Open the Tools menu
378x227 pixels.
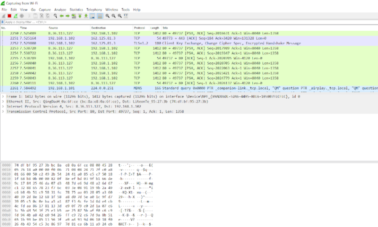[125, 9]
